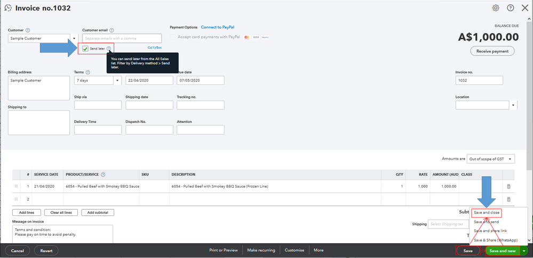Click the Save and new dropdown arrow

[524, 251]
